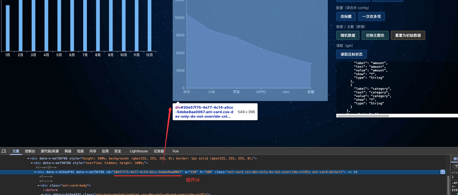Switch to the 安全 (Security) tab

(x=118, y=151)
